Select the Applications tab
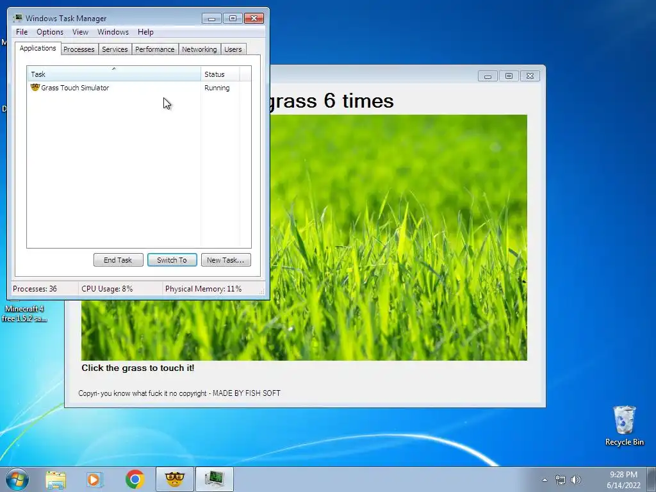 [x=38, y=48]
